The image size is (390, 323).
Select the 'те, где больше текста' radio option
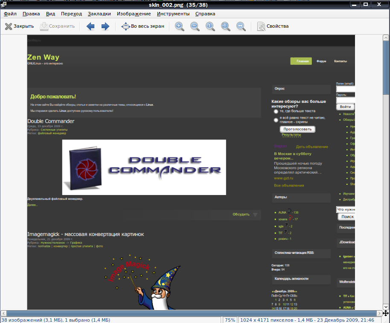tap(276, 111)
